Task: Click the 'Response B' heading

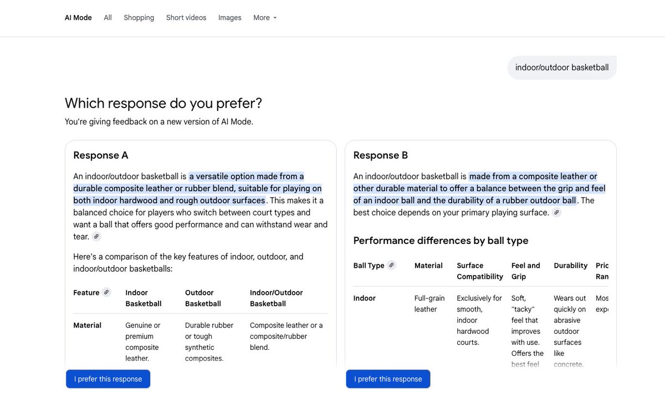Action: click(381, 155)
